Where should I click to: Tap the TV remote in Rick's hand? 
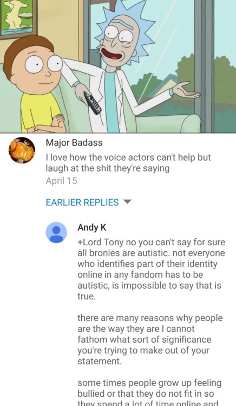click(x=93, y=103)
